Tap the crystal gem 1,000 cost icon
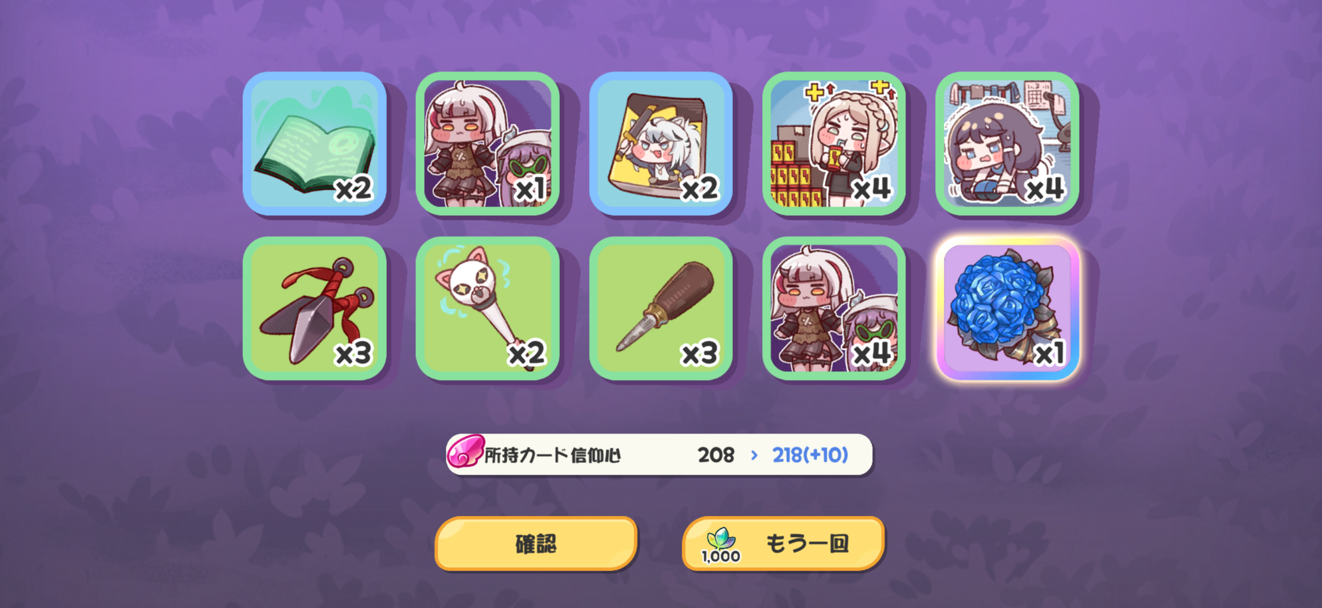The width and height of the screenshot is (1322, 608). coord(721,545)
